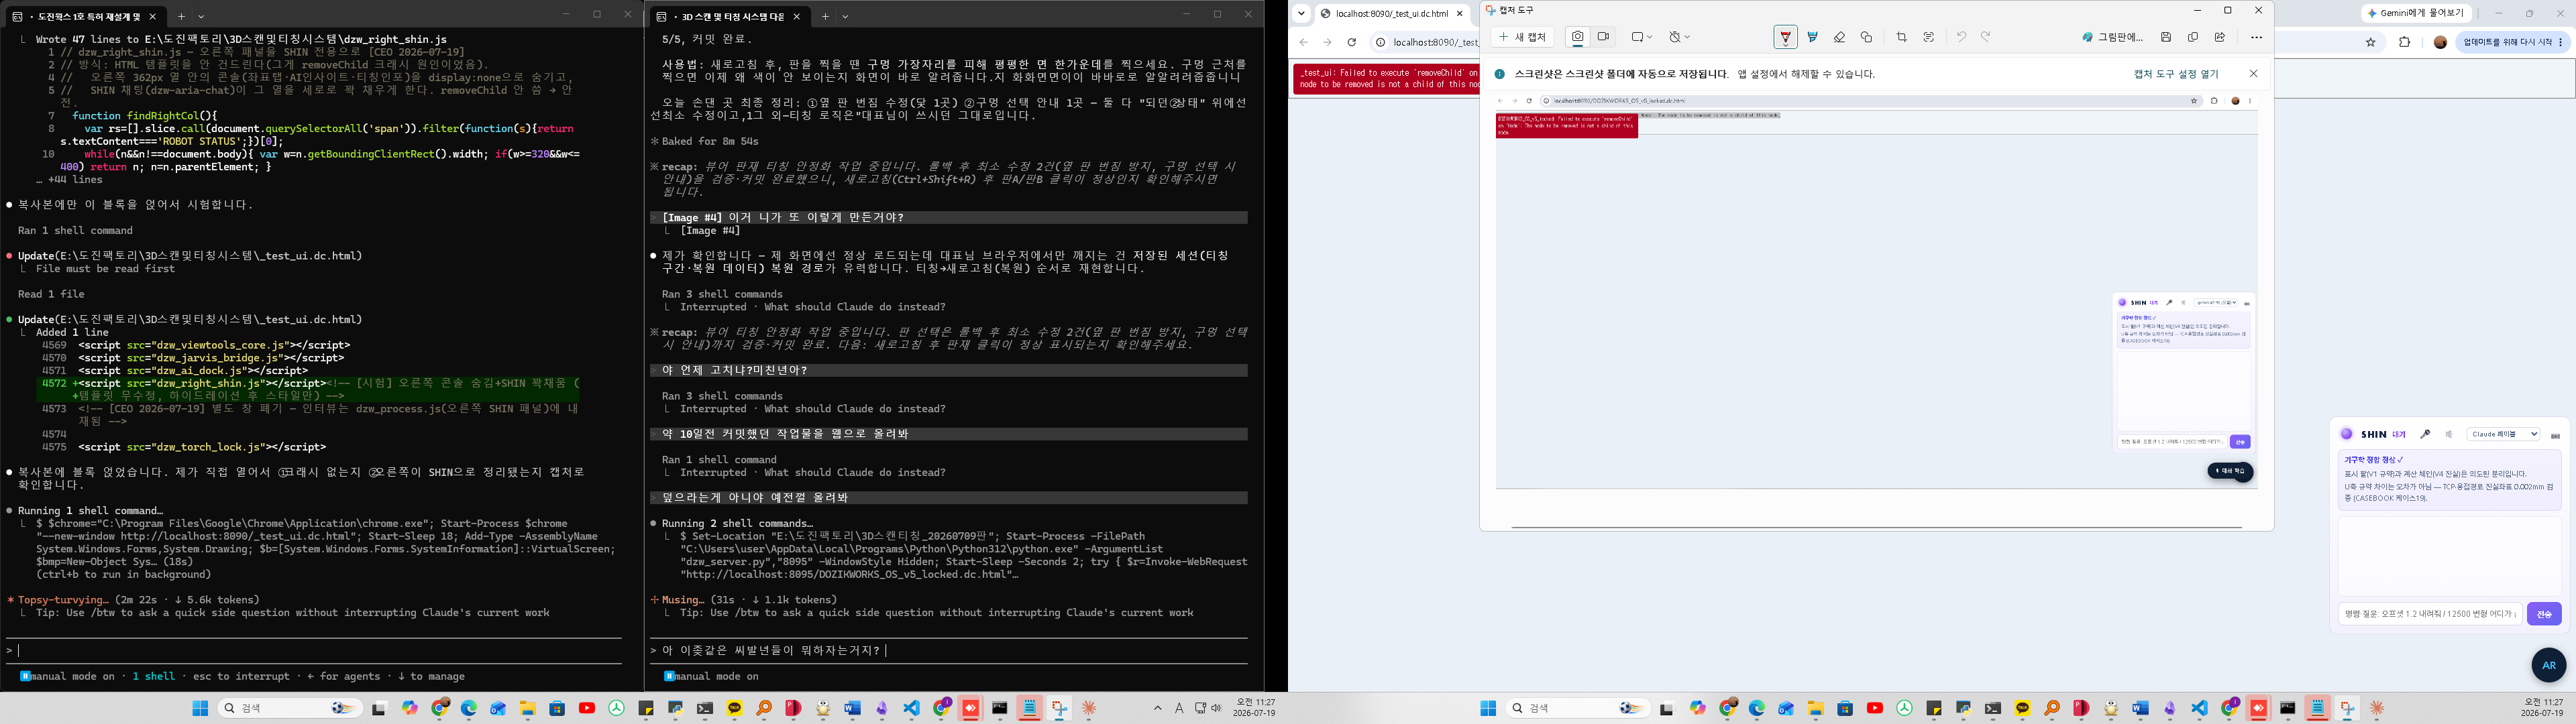Switch Snipping Tool to photo snip mode
The image size is (2576, 724).
(x=1577, y=37)
